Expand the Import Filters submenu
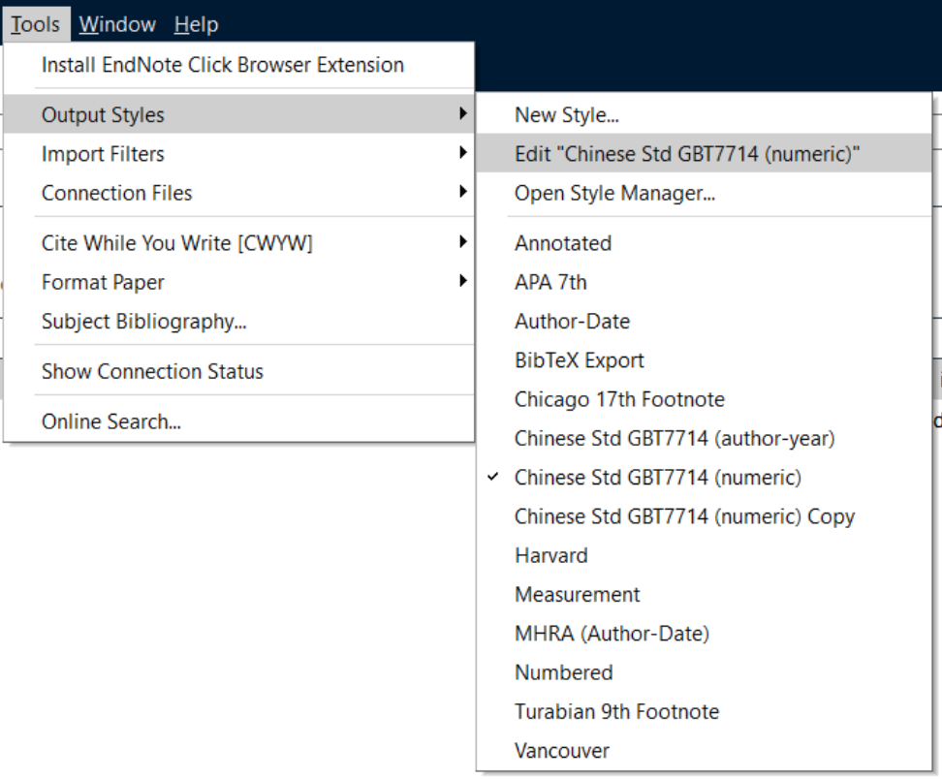The height and width of the screenshot is (779, 942). coord(238,154)
